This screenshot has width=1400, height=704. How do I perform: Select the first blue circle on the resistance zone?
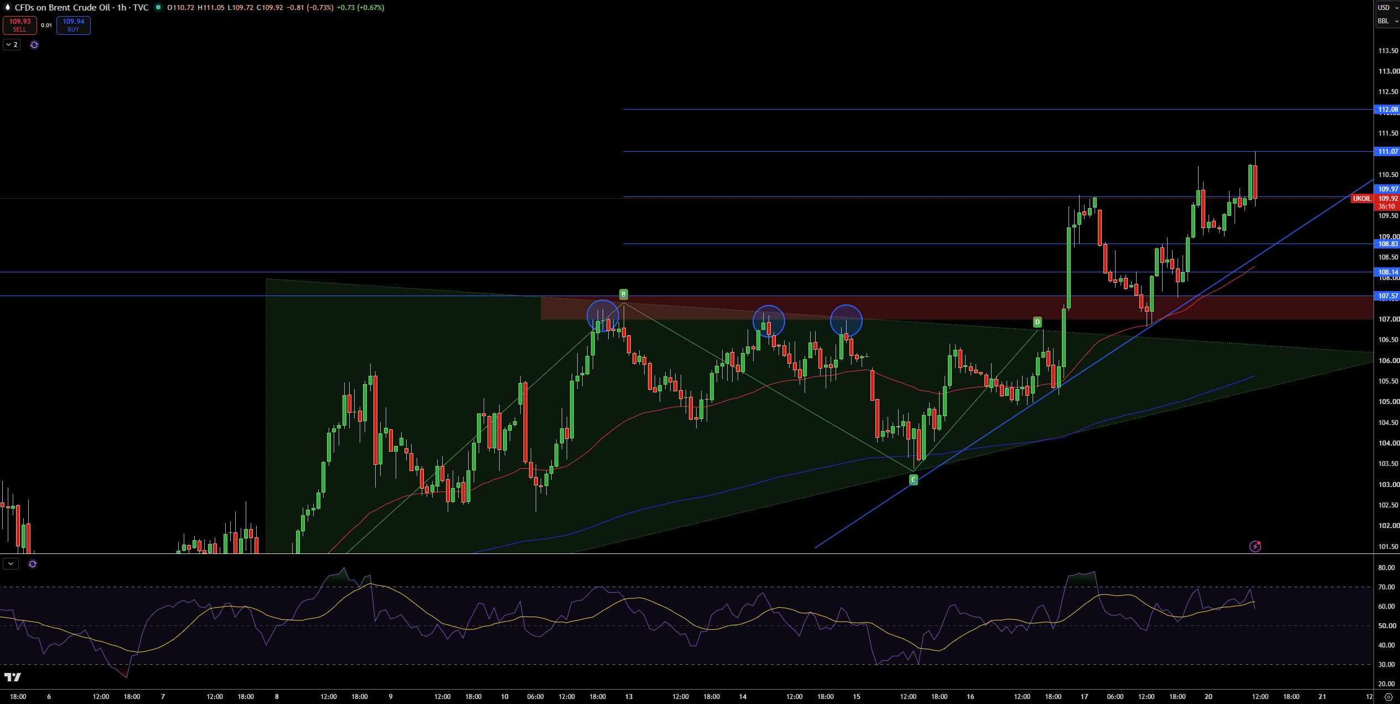(x=603, y=316)
